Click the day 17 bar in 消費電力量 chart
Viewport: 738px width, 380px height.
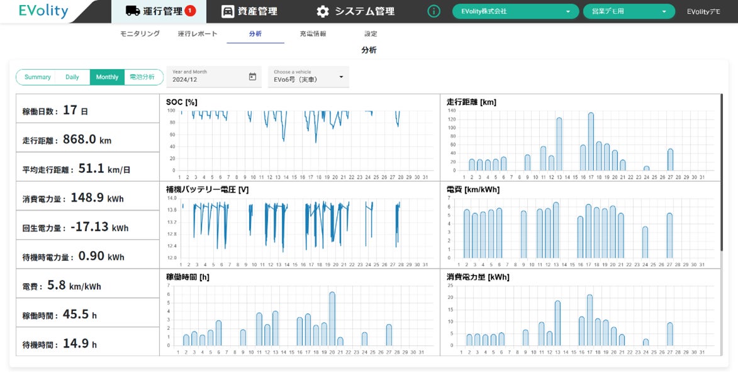click(x=590, y=320)
